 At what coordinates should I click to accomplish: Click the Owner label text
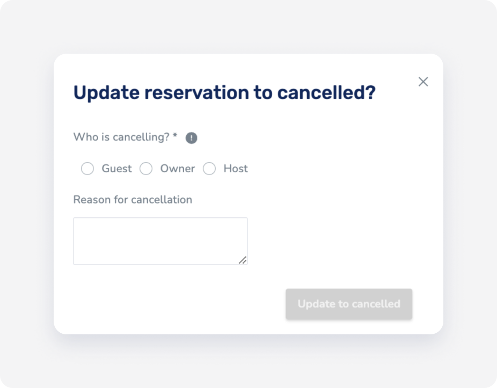177,169
